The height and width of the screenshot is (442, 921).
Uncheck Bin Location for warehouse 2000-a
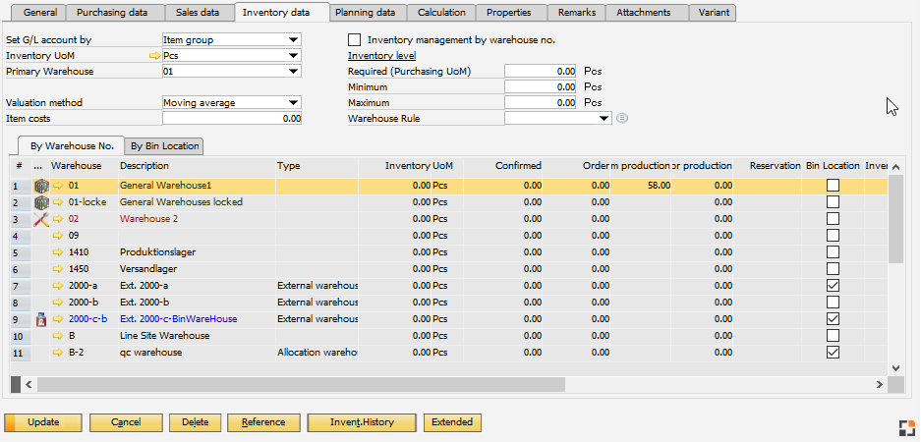(x=833, y=286)
